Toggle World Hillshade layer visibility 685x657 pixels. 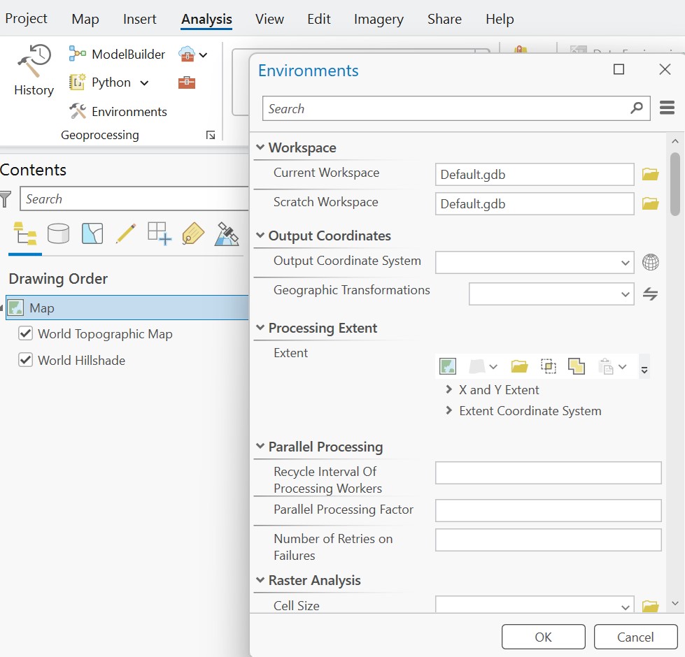pyautogui.click(x=26, y=360)
